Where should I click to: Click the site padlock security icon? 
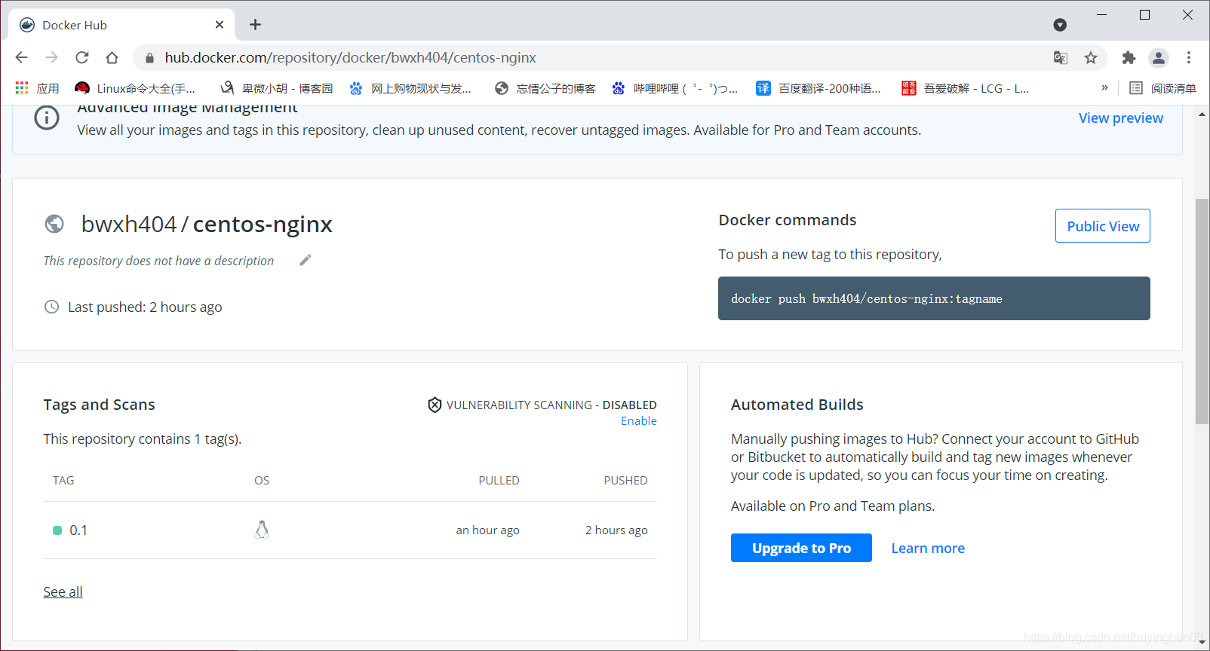[149, 58]
